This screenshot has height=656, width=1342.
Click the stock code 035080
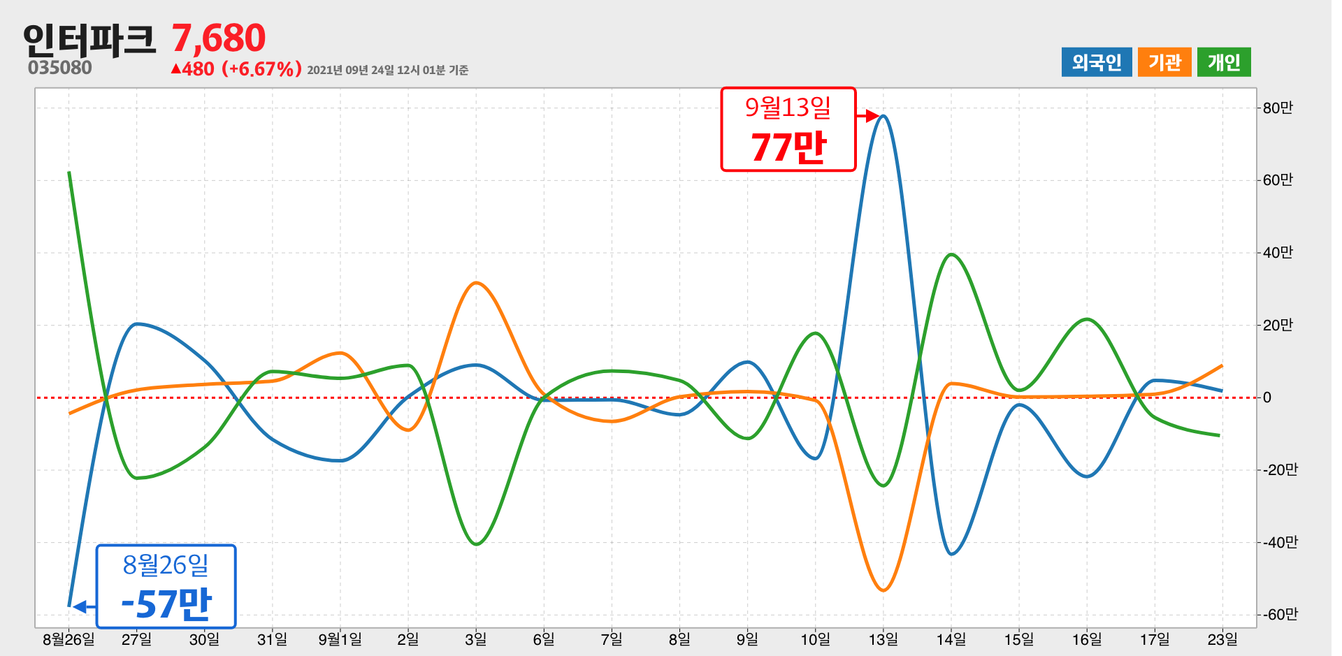tap(60, 68)
